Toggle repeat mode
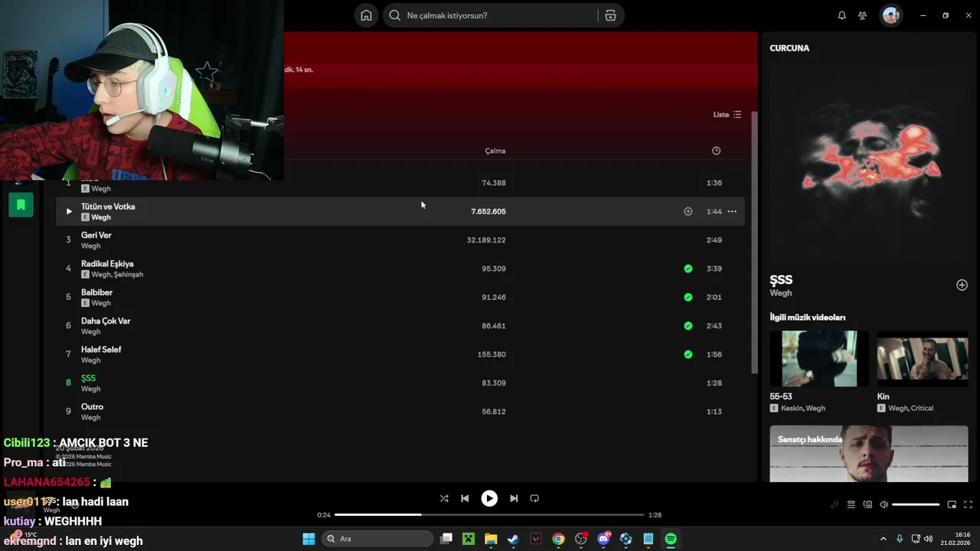The image size is (980, 551). pos(534,498)
